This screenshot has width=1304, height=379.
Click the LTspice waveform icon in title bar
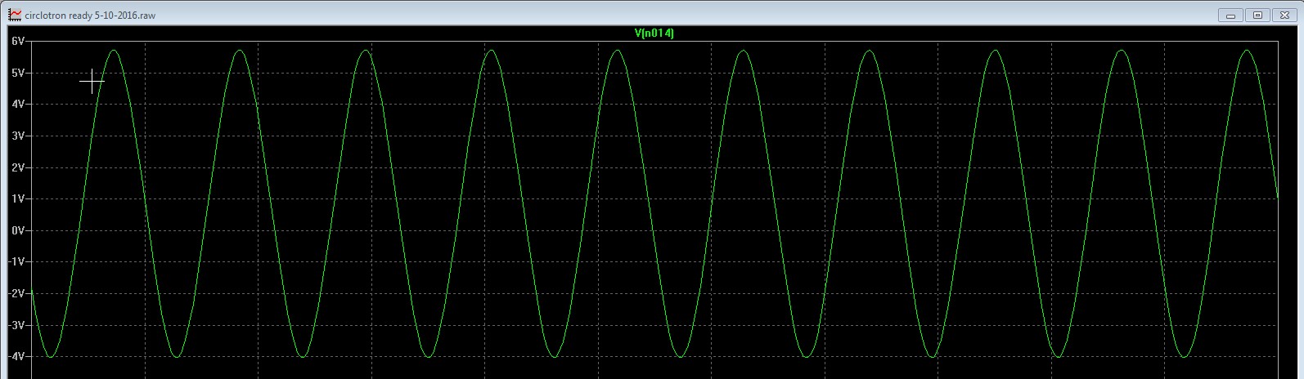pos(14,15)
